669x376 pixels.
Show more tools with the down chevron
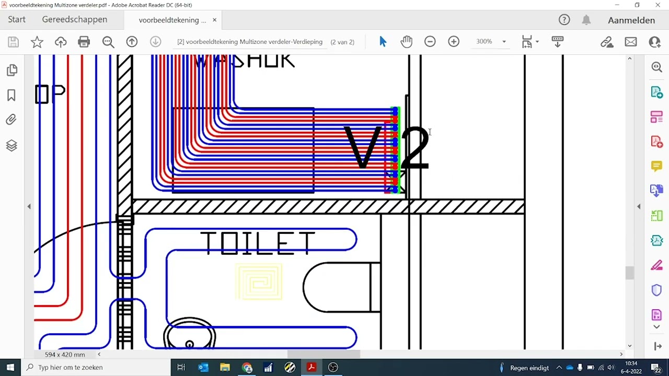[657, 327]
